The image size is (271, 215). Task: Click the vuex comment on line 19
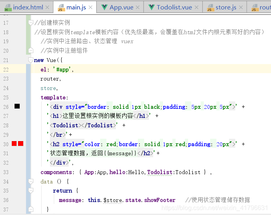[x=127, y=42]
